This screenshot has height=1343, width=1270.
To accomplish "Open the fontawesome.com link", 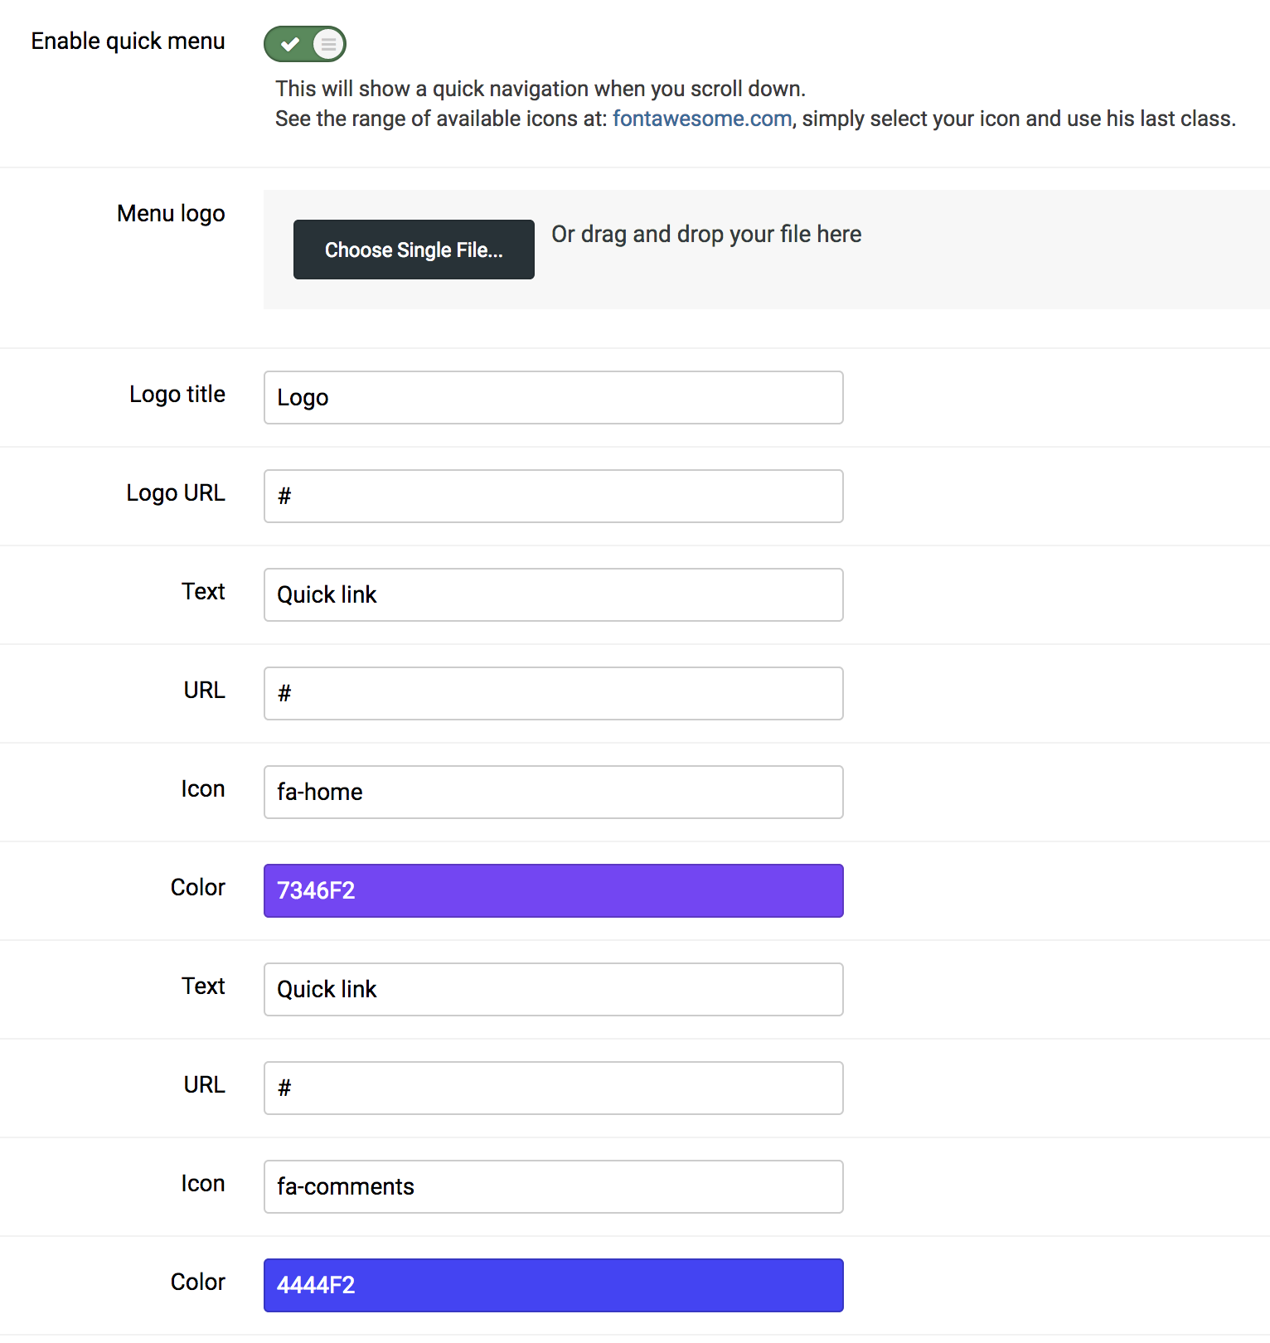I will tap(701, 119).
